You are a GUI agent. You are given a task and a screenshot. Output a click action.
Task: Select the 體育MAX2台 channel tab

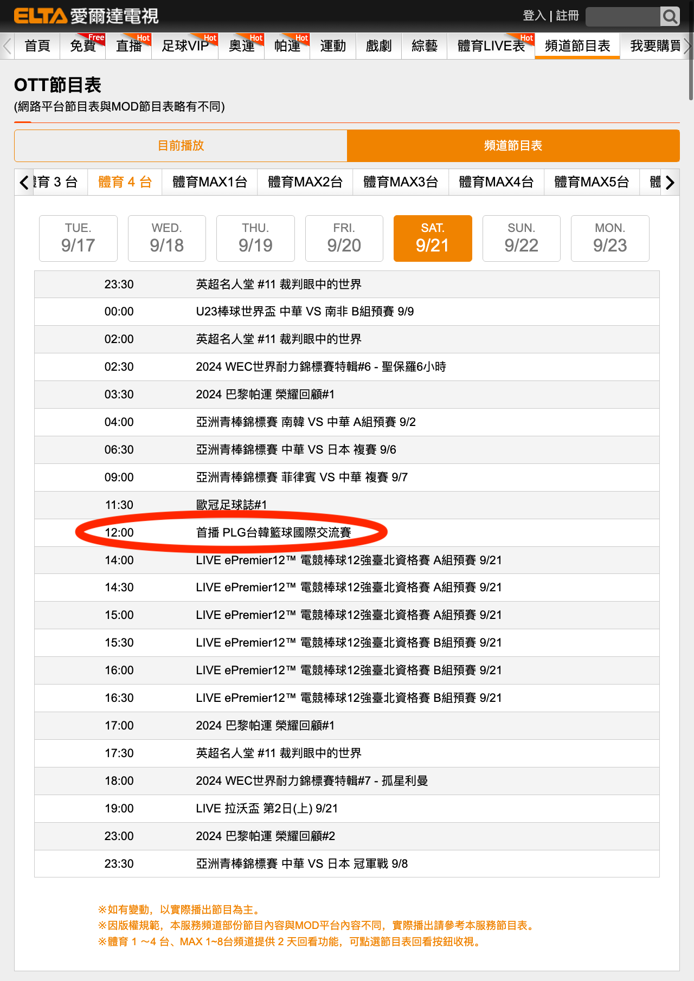[305, 182]
